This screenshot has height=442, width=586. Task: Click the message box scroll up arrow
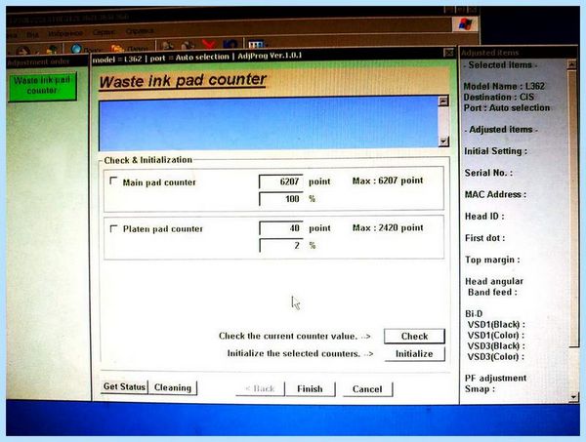[443, 100]
